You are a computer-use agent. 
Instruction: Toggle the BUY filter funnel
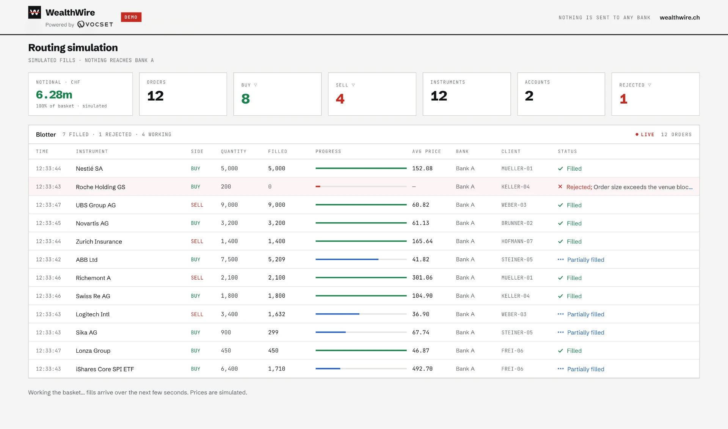(x=256, y=85)
